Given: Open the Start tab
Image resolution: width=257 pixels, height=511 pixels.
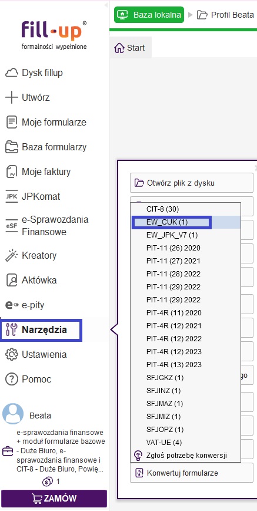Looking at the screenshot, I should 129,48.
